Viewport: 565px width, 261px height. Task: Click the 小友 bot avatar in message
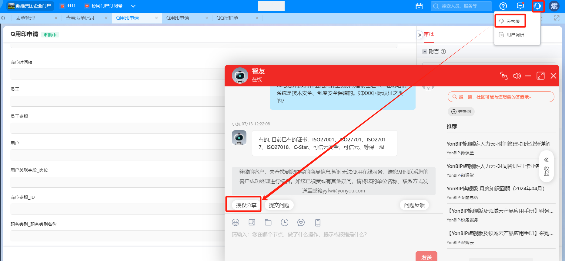239,137
